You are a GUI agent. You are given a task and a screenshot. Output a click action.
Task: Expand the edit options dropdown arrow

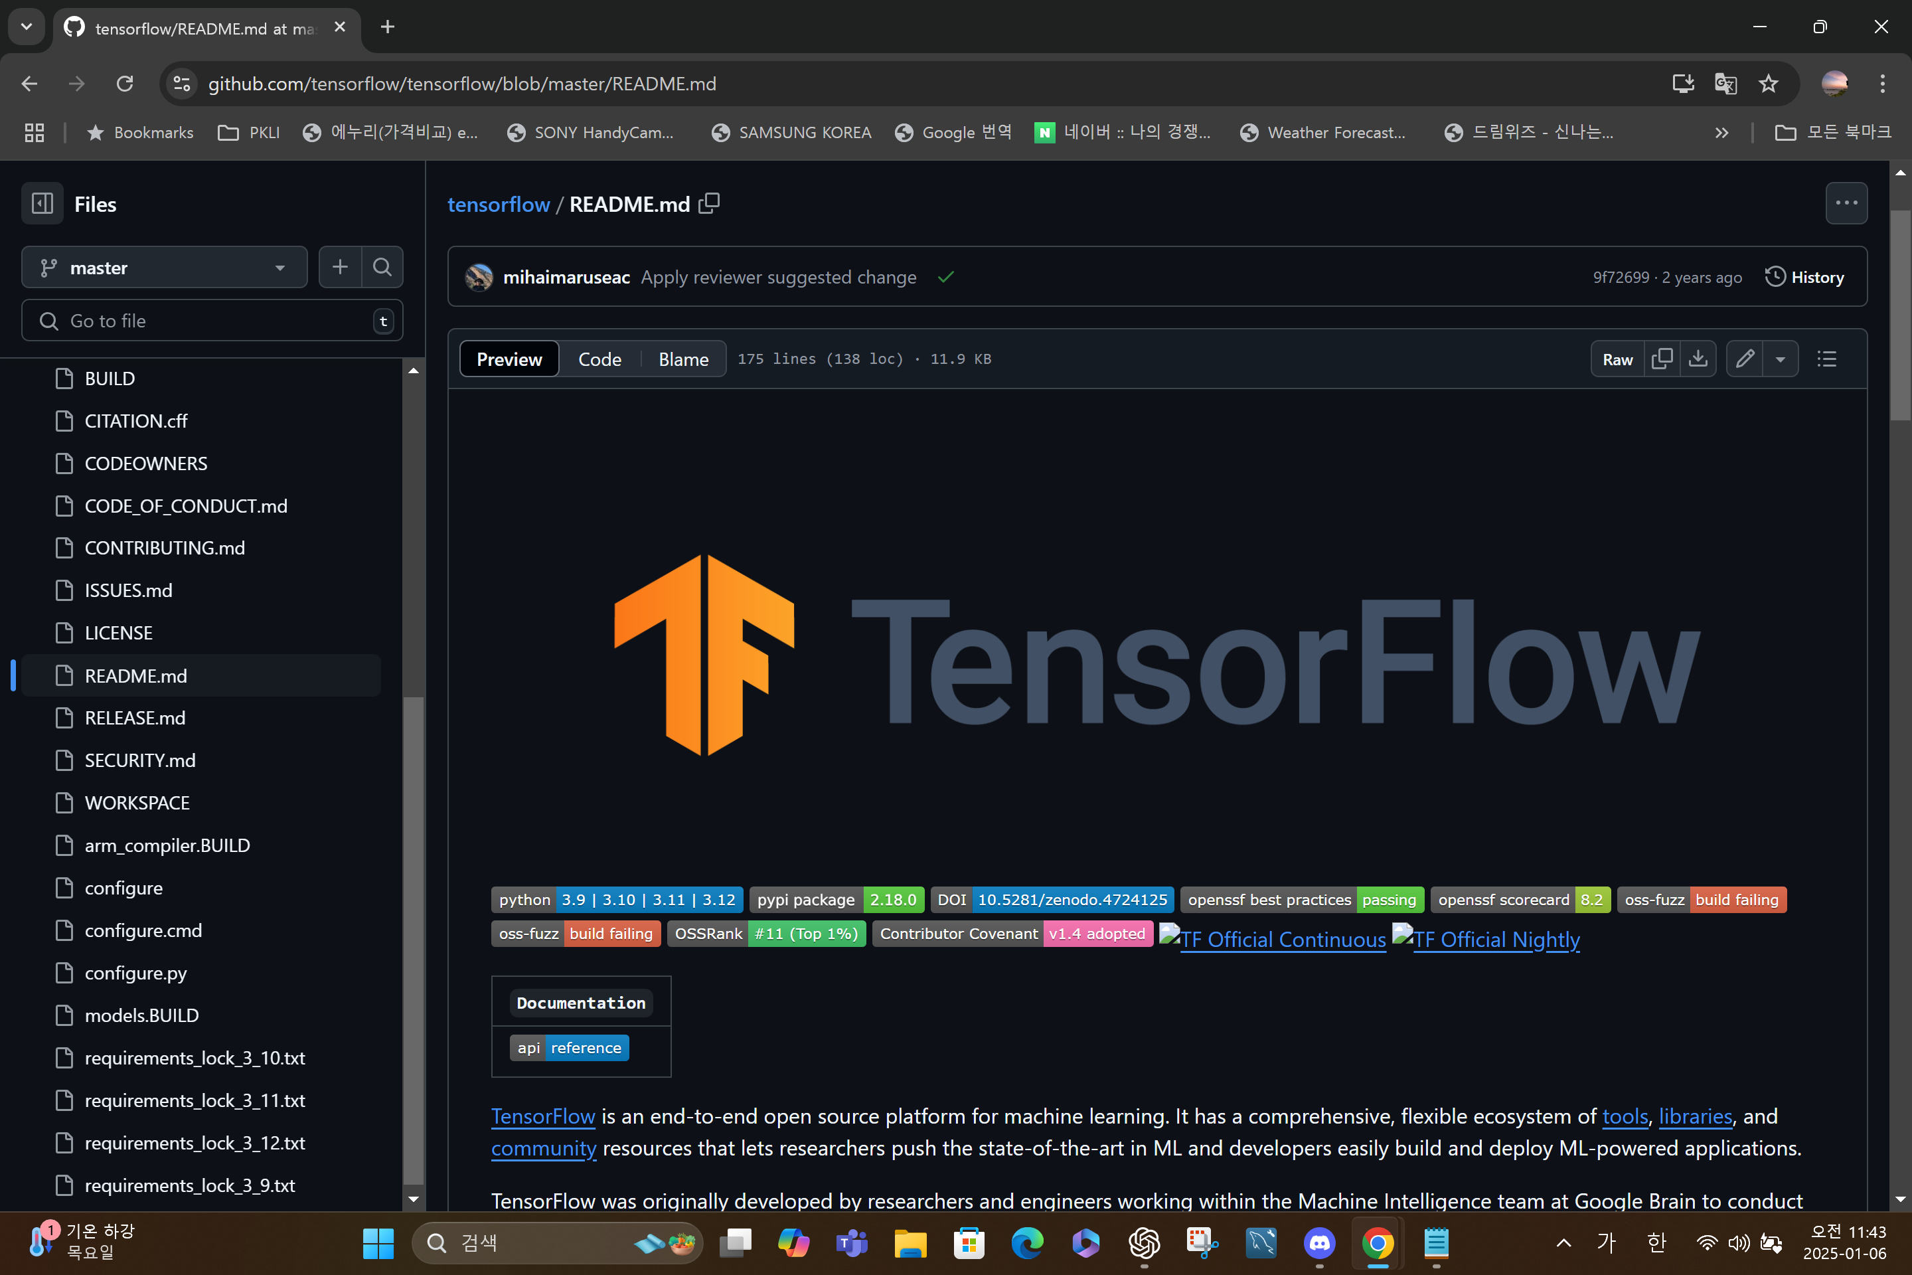click(x=1779, y=359)
